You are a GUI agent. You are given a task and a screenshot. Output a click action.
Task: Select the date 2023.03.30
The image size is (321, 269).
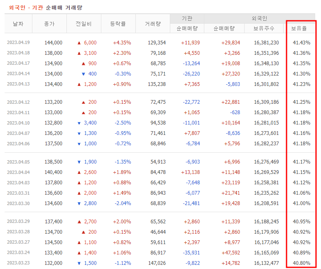tap(18, 203)
